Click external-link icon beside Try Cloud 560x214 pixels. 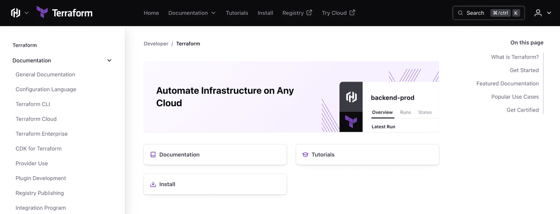click(352, 13)
